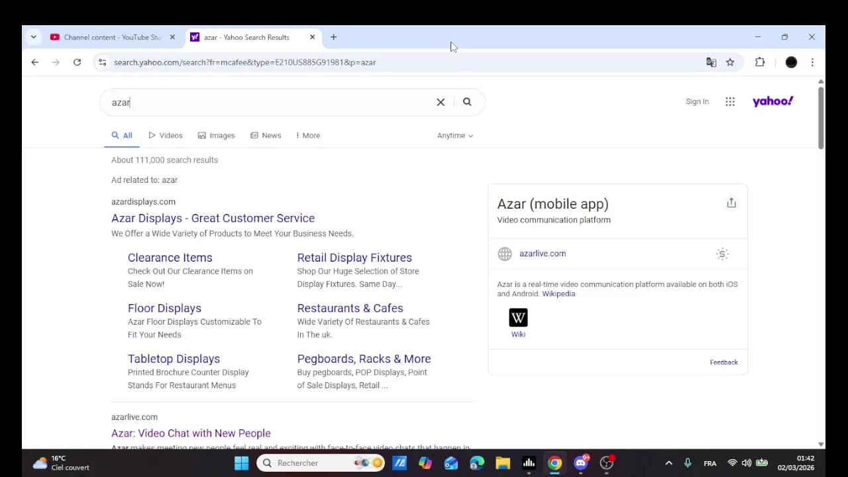Image resolution: width=848 pixels, height=477 pixels.
Task: Expand the Anytime filter dropdown
Action: pos(455,136)
